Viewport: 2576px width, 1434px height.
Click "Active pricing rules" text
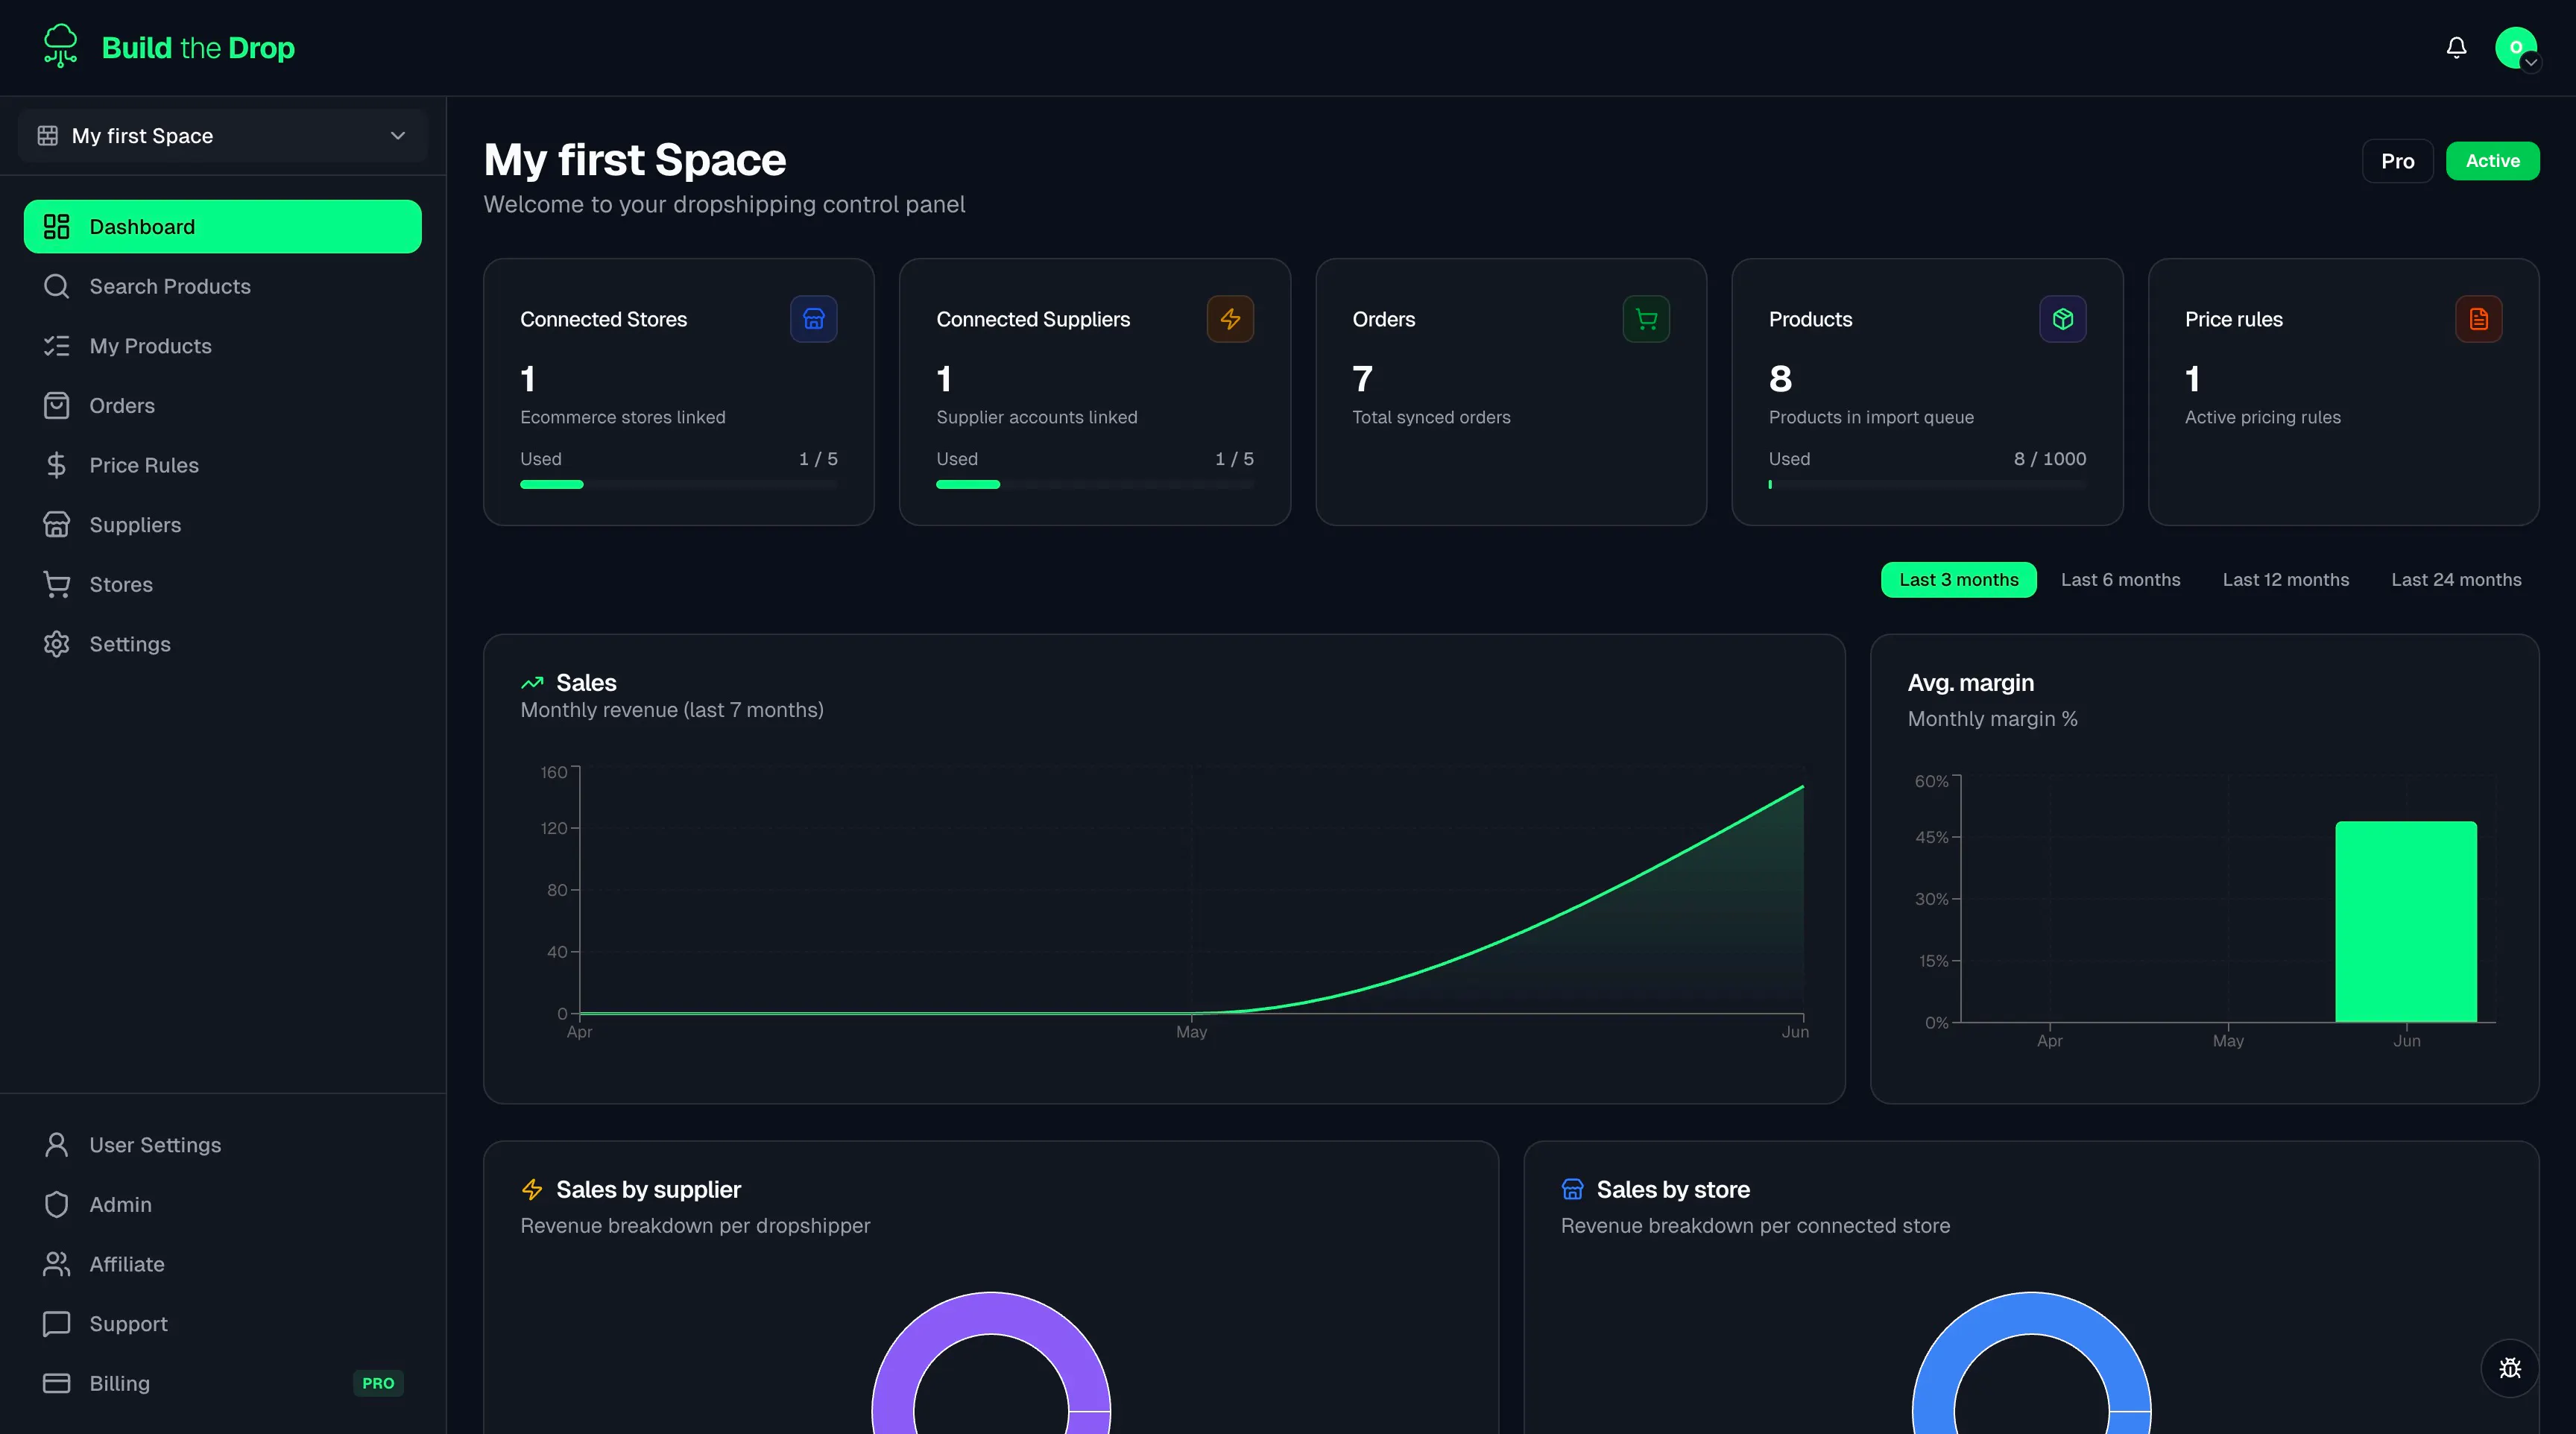coord(2262,418)
